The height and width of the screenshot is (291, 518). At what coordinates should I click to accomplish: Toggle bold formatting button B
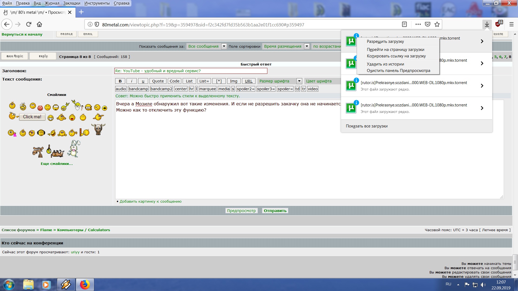coord(120,81)
